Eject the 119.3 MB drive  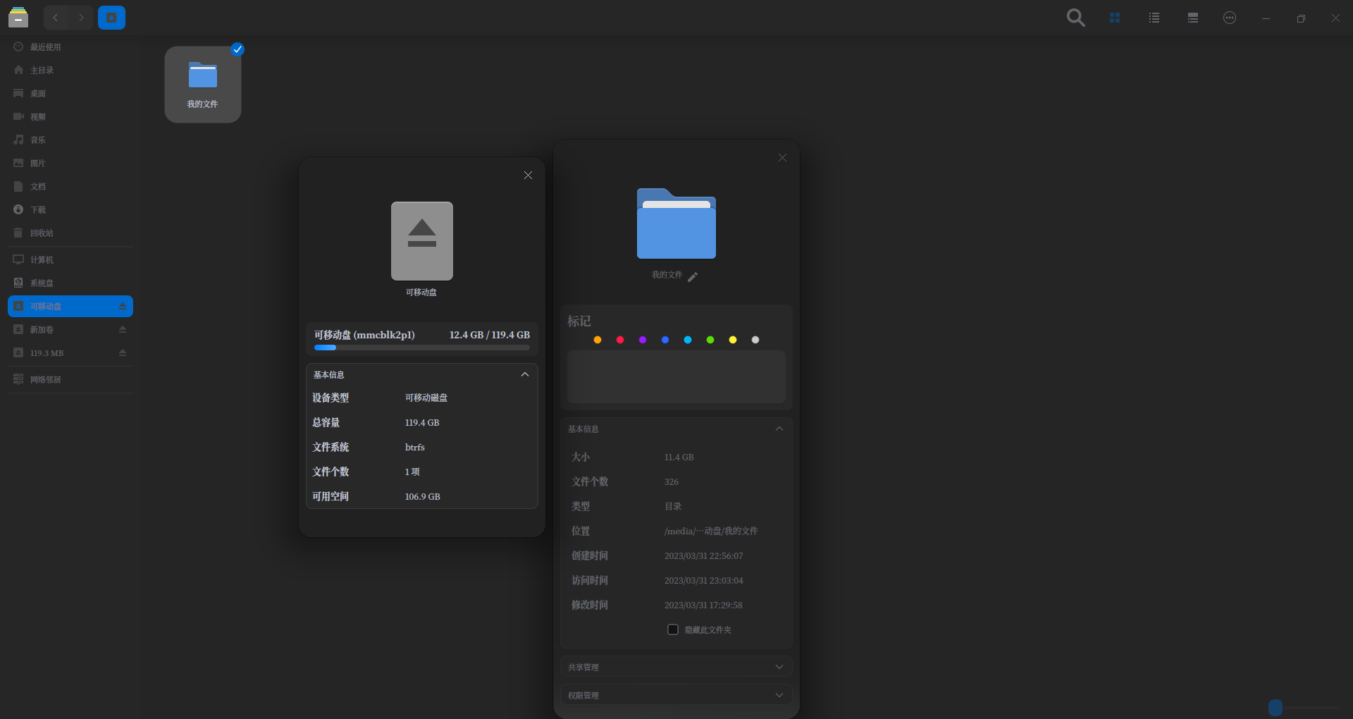(122, 352)
